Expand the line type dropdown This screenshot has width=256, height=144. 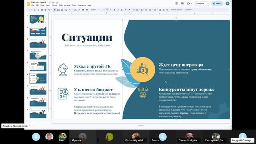72,10
